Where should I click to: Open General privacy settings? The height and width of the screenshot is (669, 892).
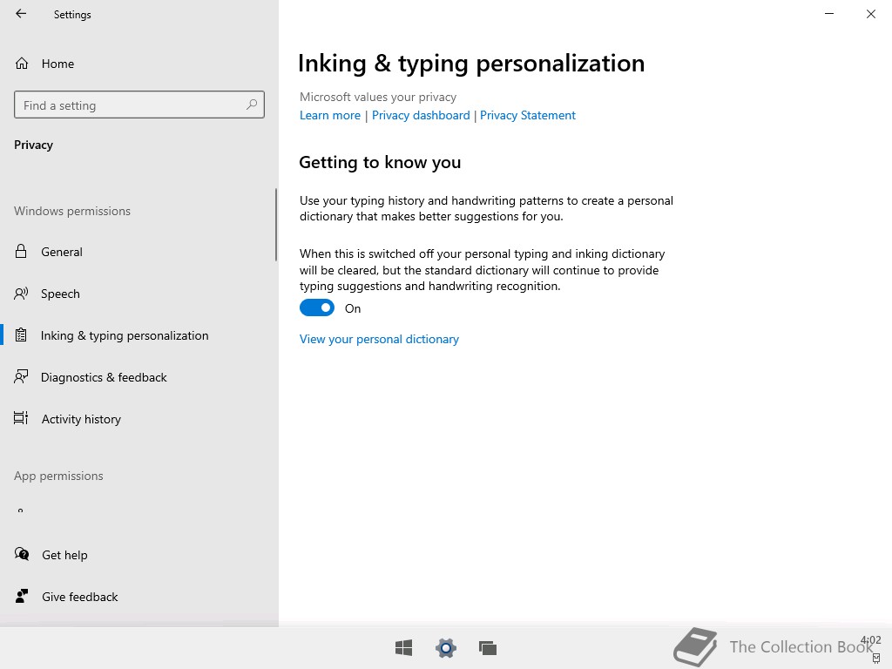point(139,252)
